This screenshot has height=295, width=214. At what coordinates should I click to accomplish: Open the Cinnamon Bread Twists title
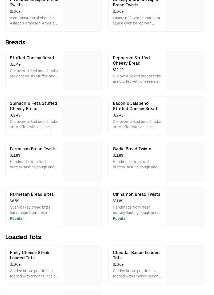[136, 194]
